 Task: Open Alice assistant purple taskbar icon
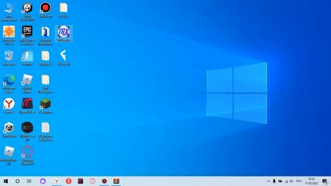tap(43, 181)
